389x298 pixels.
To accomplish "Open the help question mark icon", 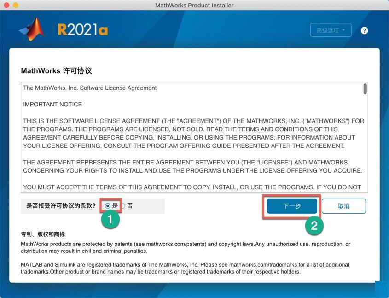I will (x=364, y=30).
